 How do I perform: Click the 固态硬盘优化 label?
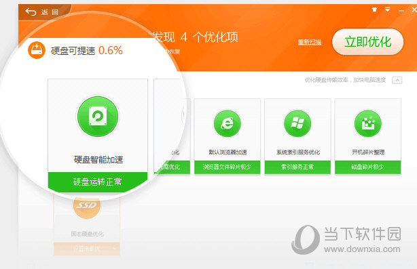point(87,234)
